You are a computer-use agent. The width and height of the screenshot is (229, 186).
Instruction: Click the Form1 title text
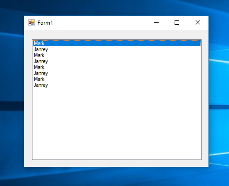coord(45,23)
